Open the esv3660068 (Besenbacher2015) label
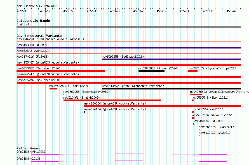Viewport: 249px width, 165px height. click(86, 92)
